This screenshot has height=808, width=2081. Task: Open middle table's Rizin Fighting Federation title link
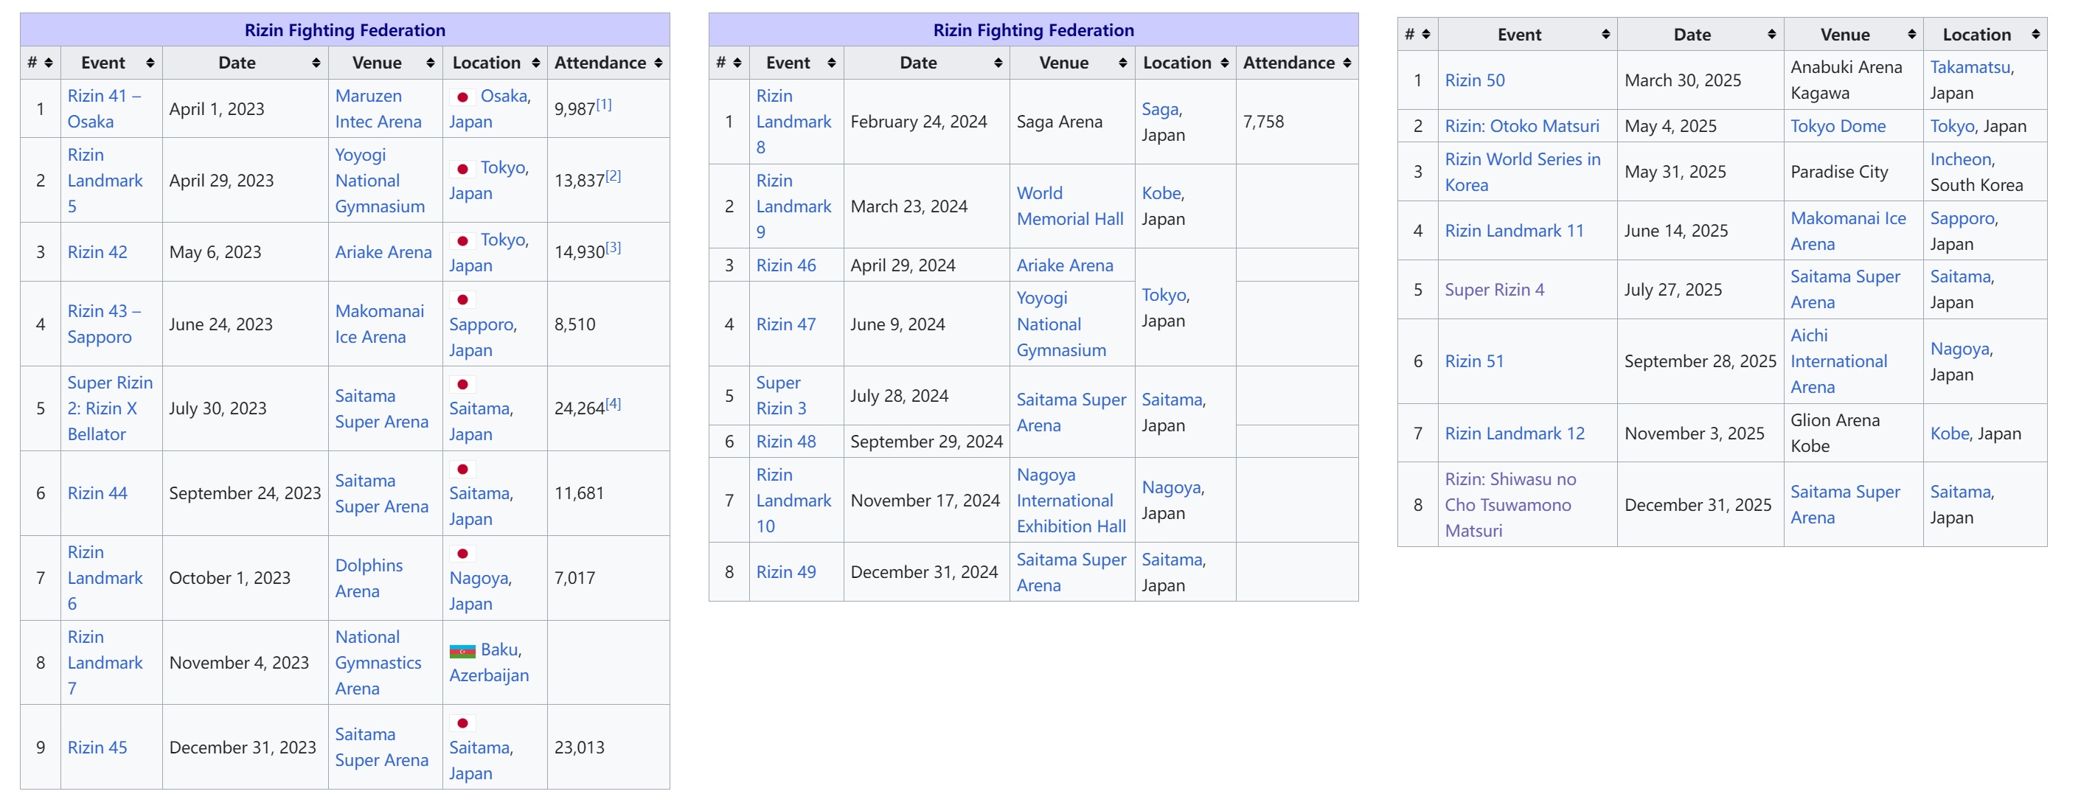tap(1032, 30)
